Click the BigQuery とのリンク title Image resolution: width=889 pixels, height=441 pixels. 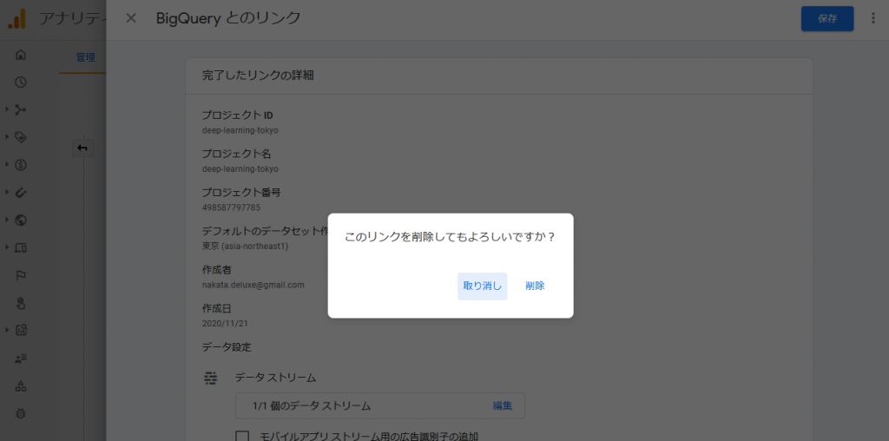point(228,18)
